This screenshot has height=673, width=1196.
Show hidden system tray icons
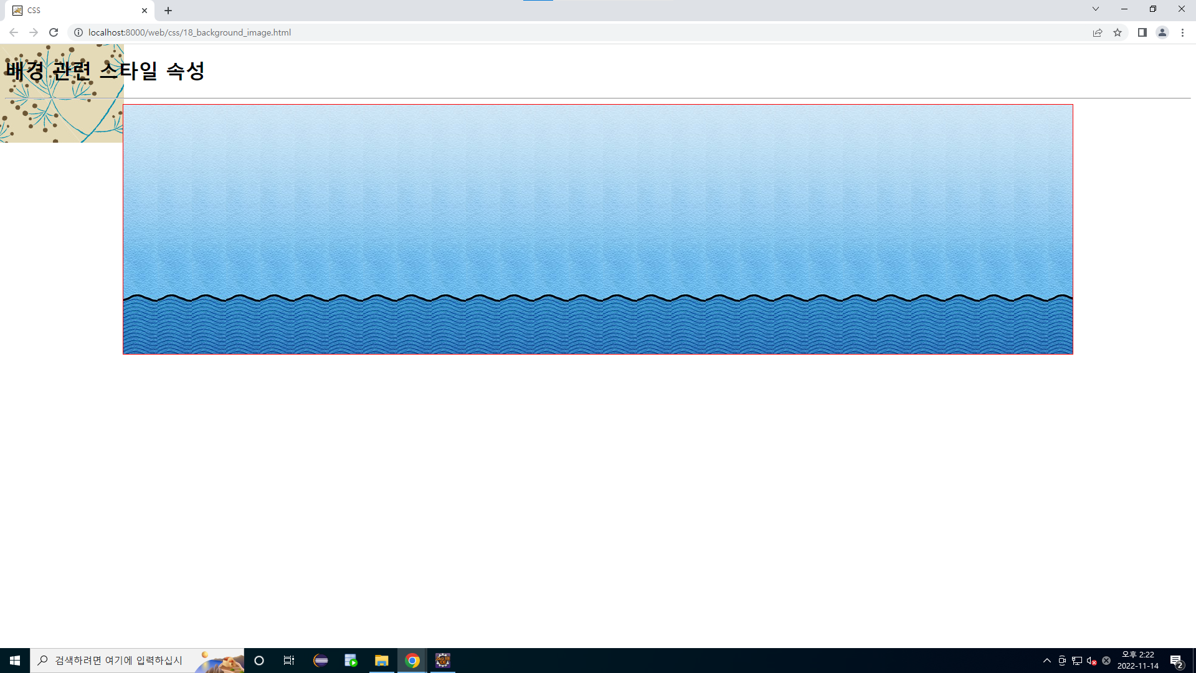coord(1047,661)
